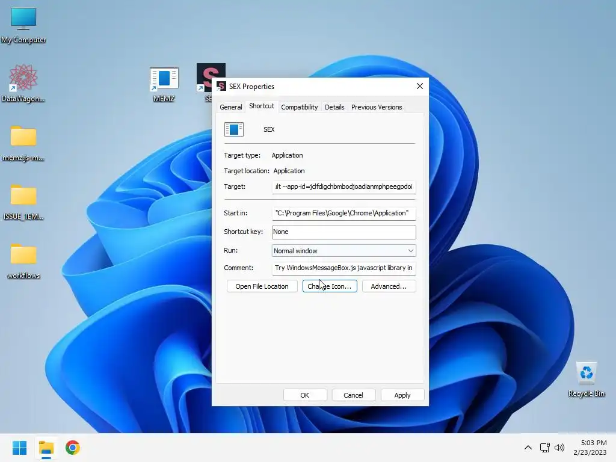This screenshot has width=616, height=462.
Task: Go to the Details tab
Action: (x=334, y=107)
